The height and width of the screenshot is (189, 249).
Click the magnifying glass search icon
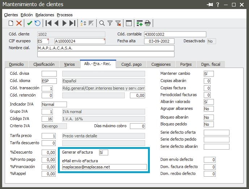[x=102, y=23]
